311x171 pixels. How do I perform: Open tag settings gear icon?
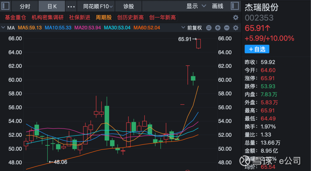pyautogui.click(x=236, y=18)
